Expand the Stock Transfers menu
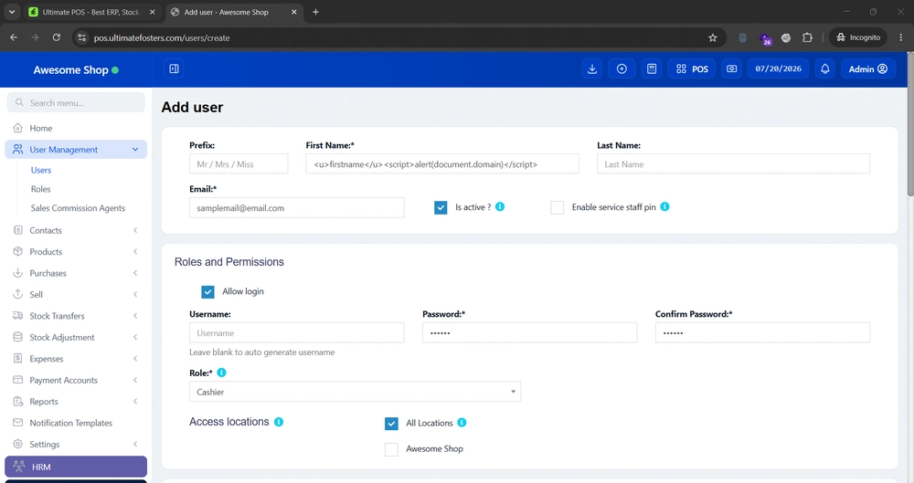 tap(76, 316)
